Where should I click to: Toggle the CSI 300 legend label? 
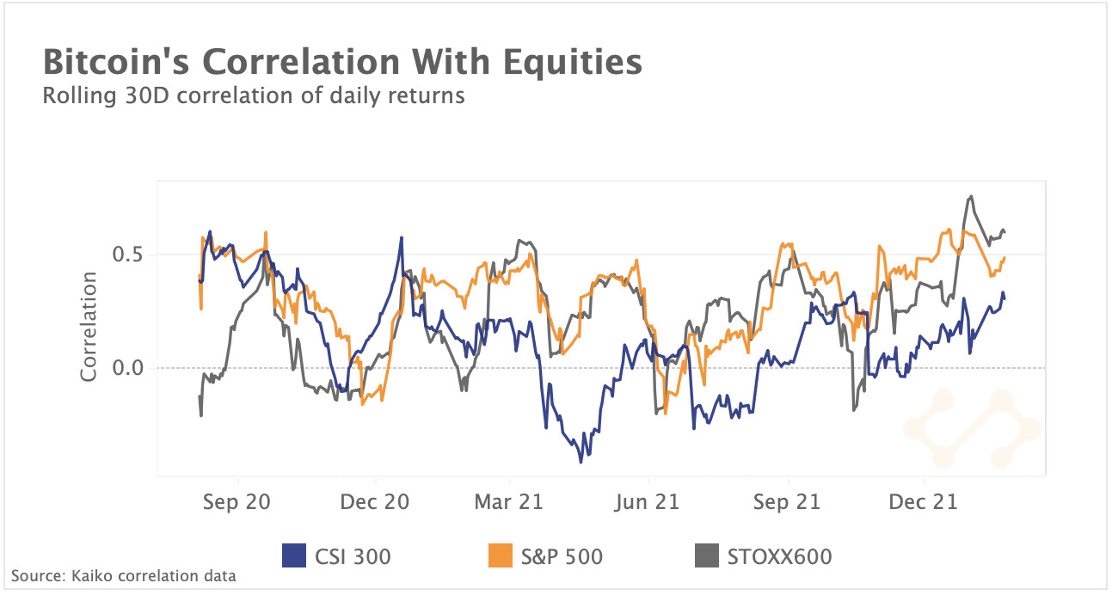351,556
